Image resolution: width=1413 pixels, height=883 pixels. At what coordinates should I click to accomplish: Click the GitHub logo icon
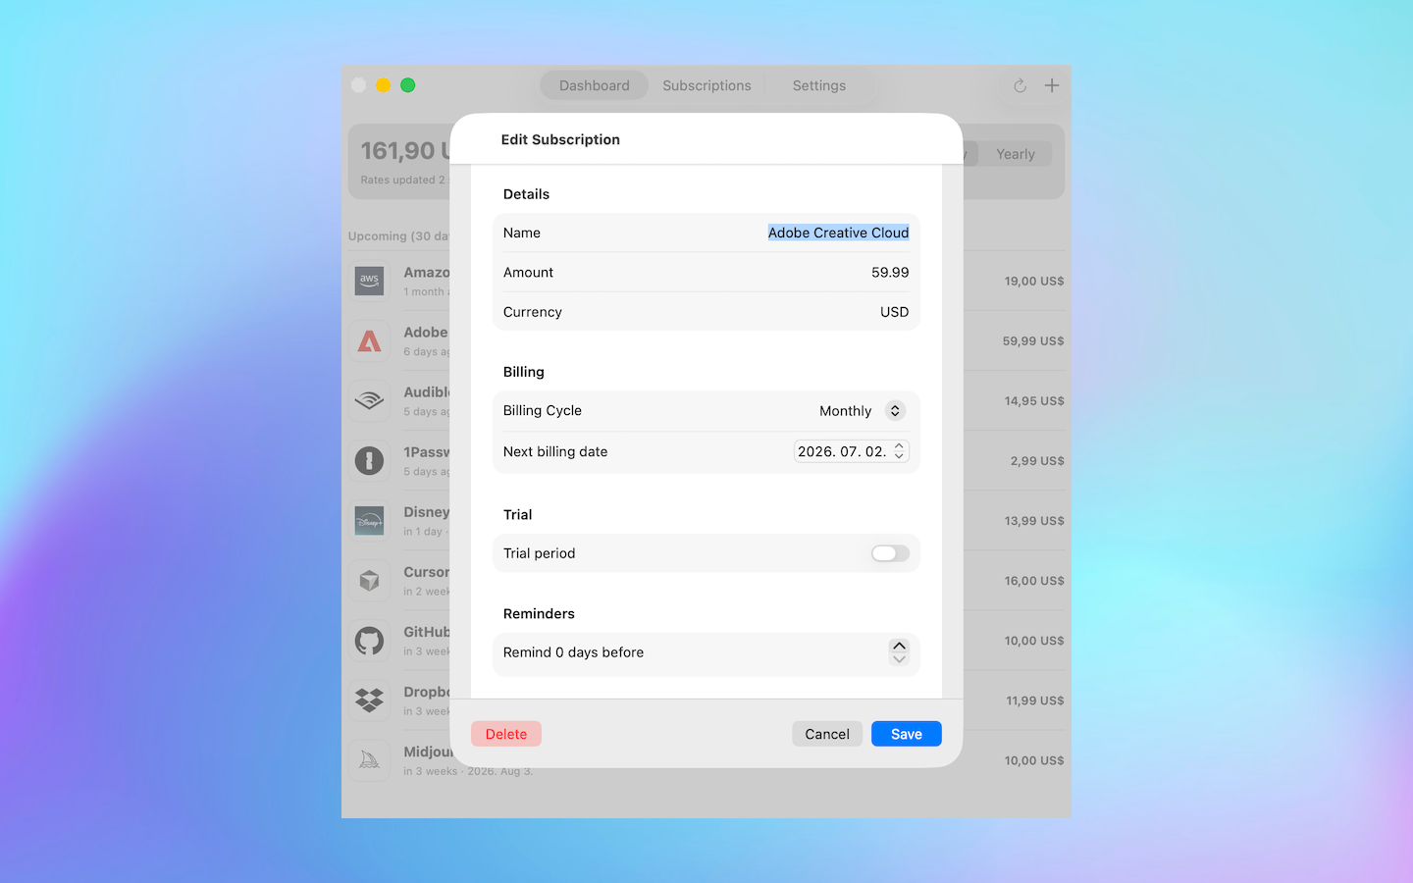pyautogui.click(x=369, y=641)
